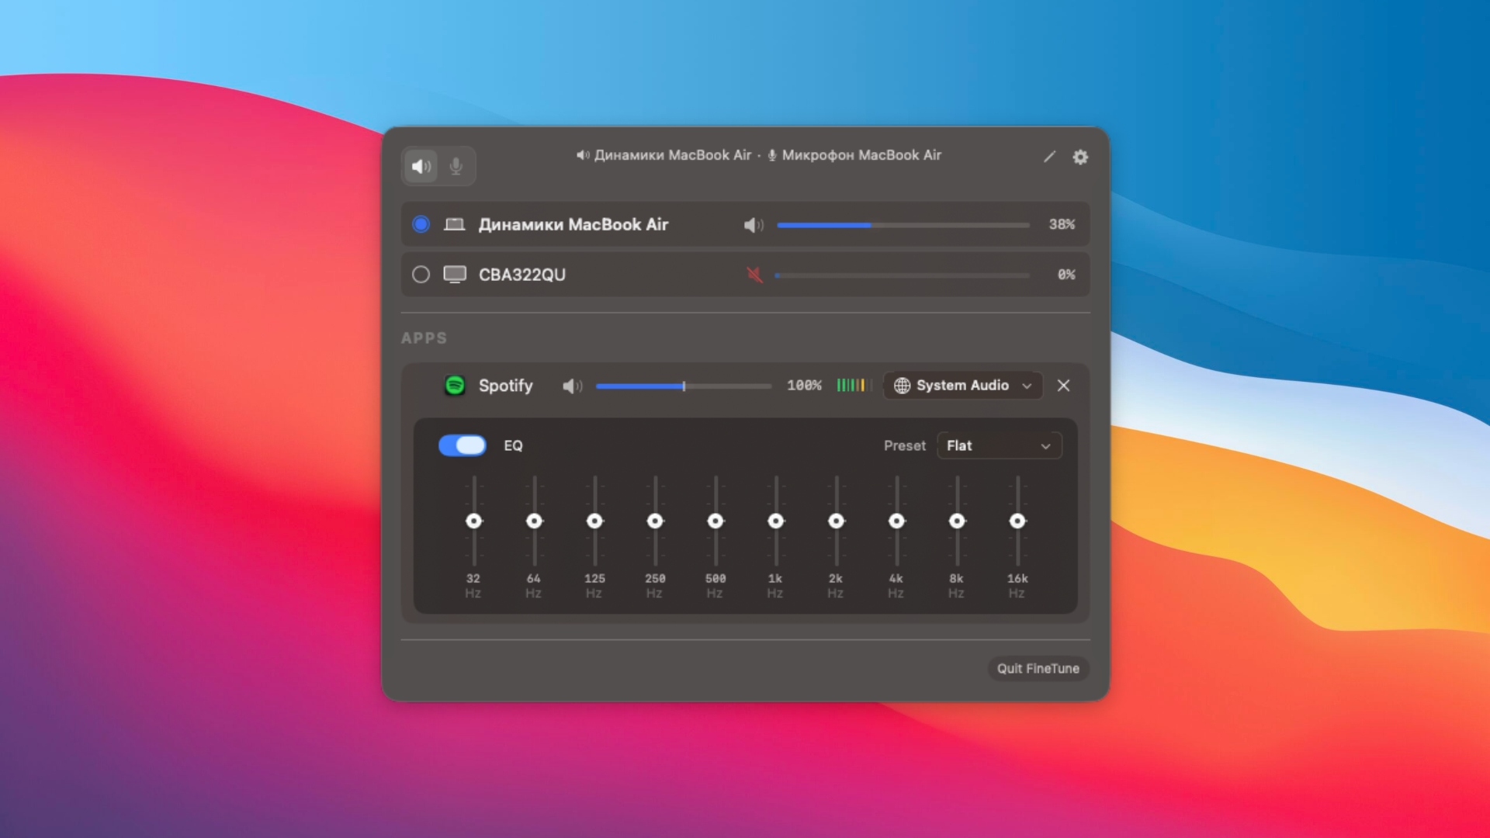Click the Quit FineTune button
1490x838 pixels.
click(1038, 669)
